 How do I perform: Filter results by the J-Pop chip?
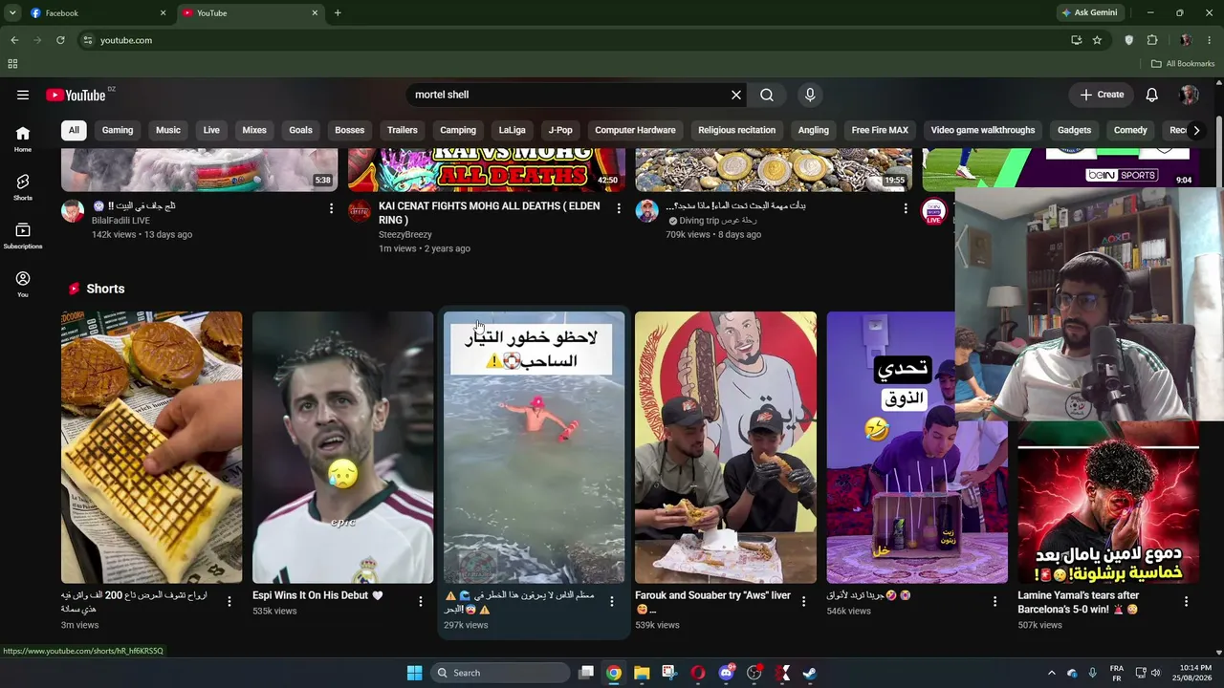coord(560,130)
